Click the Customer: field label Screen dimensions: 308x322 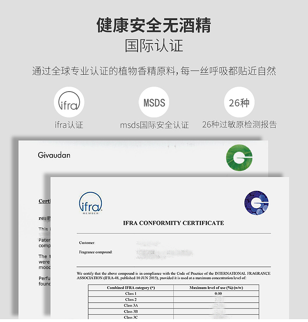tap(87, 242)
